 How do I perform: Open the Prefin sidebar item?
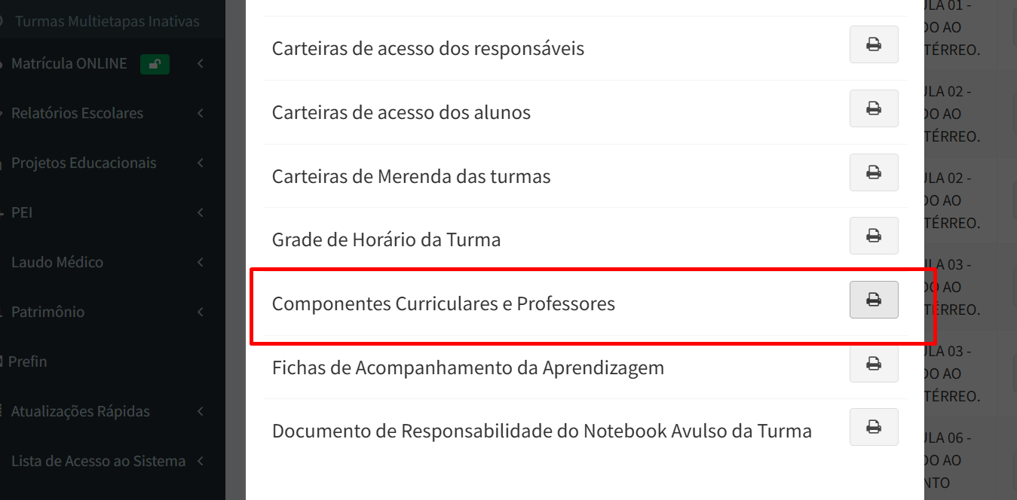tap(27, 362)
